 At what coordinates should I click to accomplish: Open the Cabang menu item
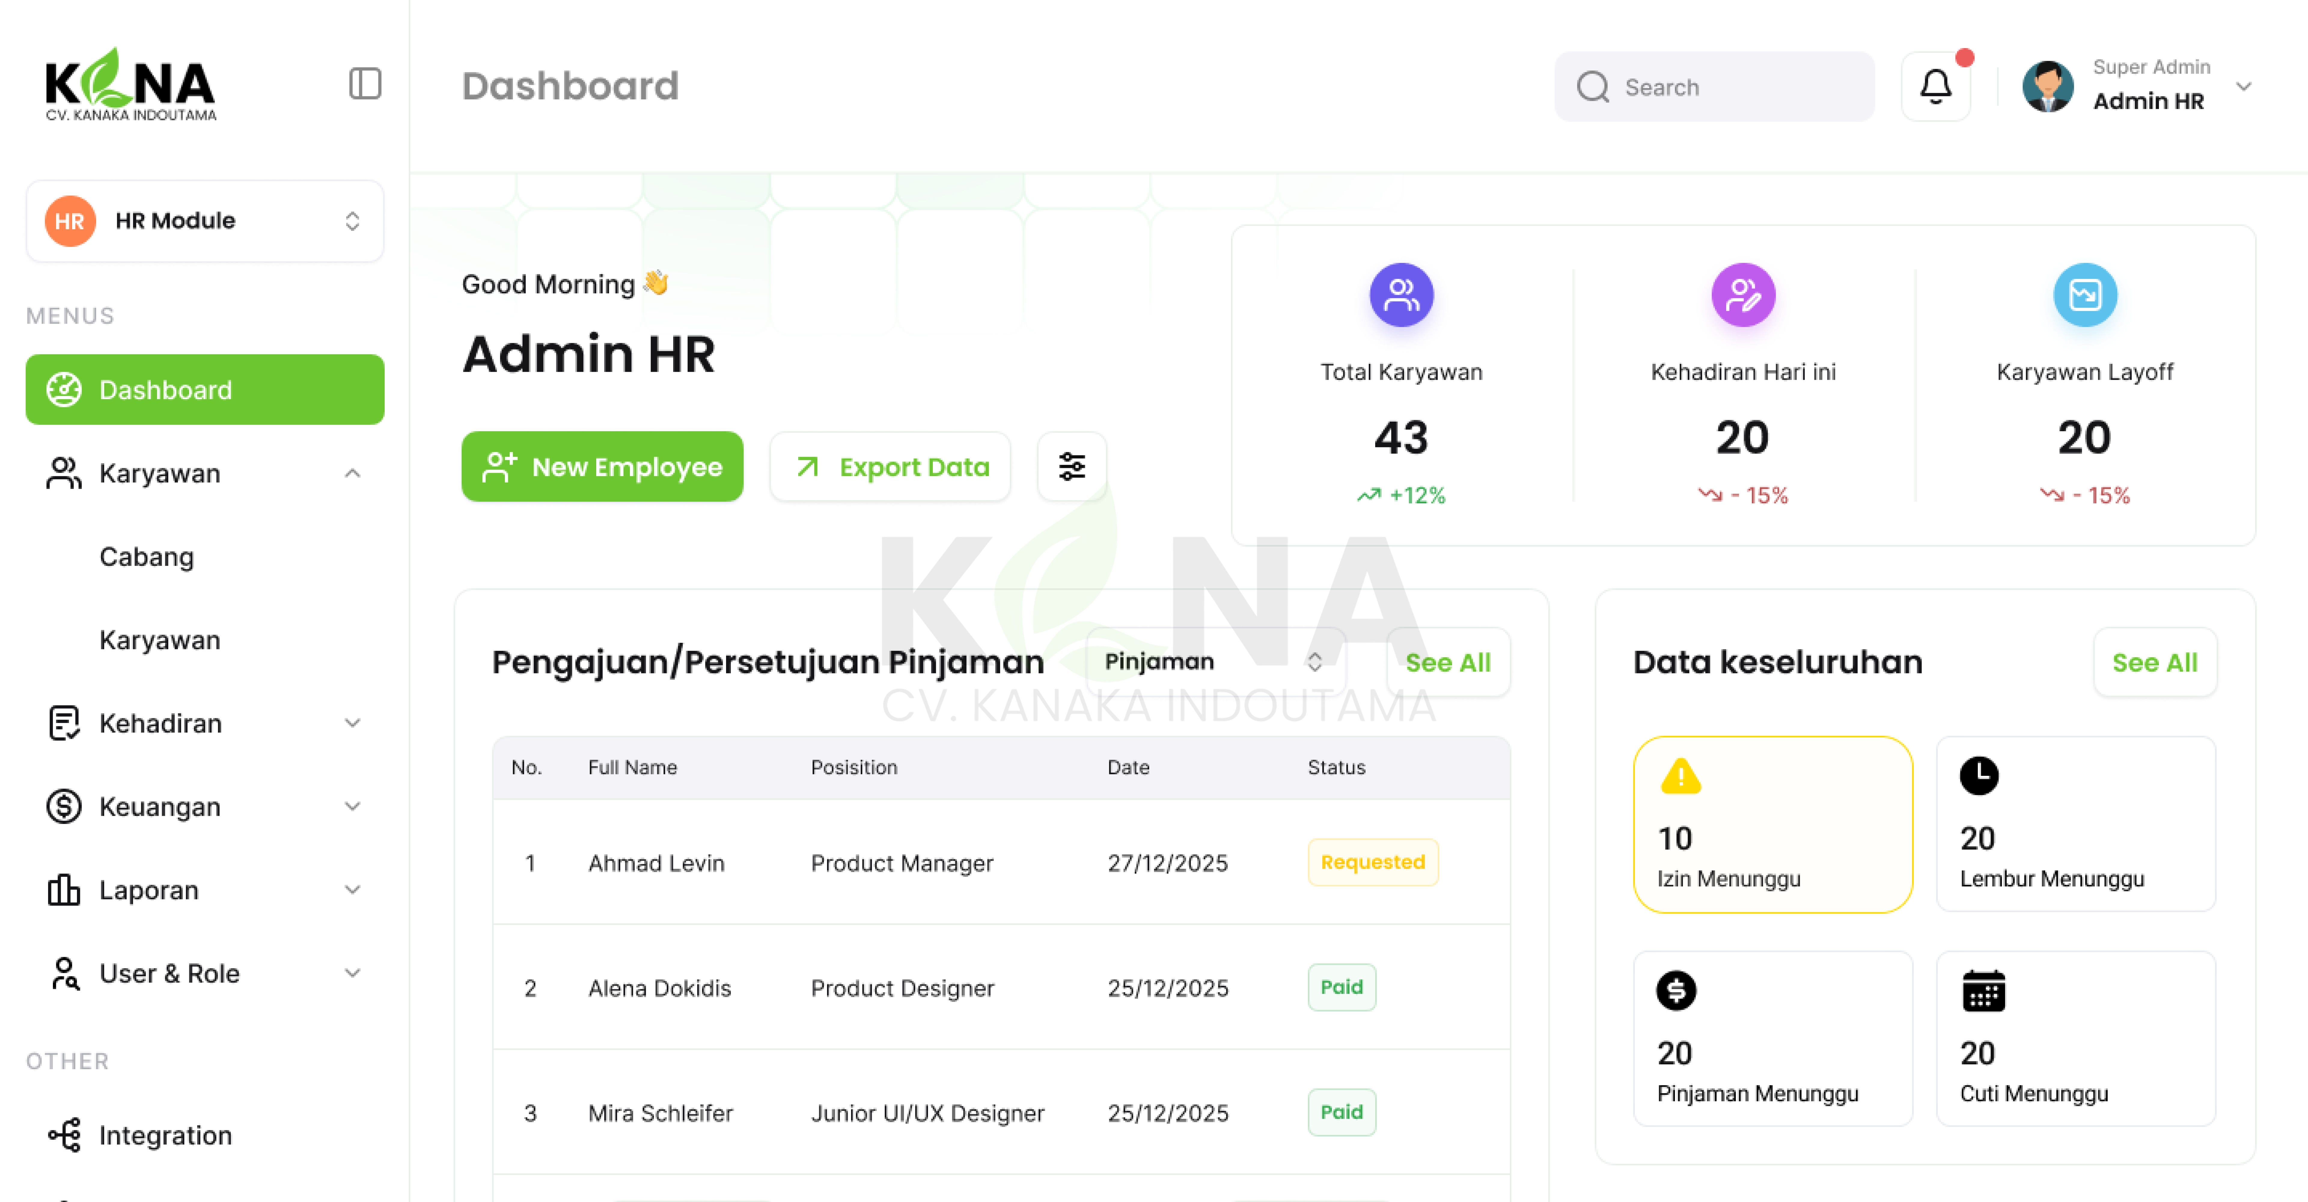pos(146,556)
